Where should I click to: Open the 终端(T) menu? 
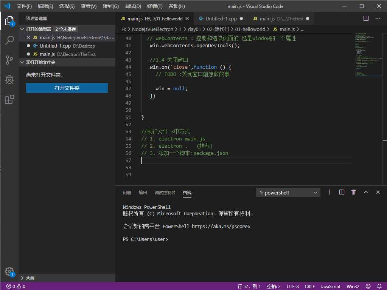click(155, 6)
